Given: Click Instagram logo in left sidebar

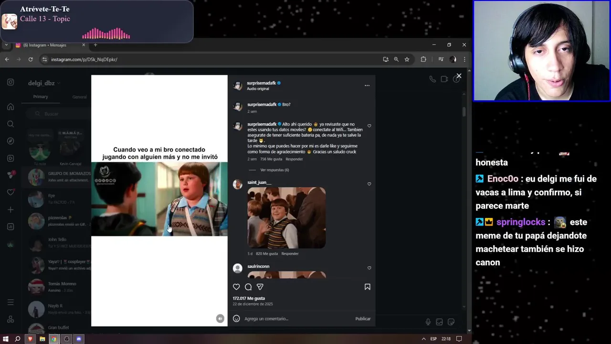Looking at the screenshot, I should point(11,82).
